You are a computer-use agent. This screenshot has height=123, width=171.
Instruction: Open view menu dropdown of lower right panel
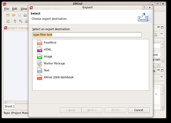point(162,77)
